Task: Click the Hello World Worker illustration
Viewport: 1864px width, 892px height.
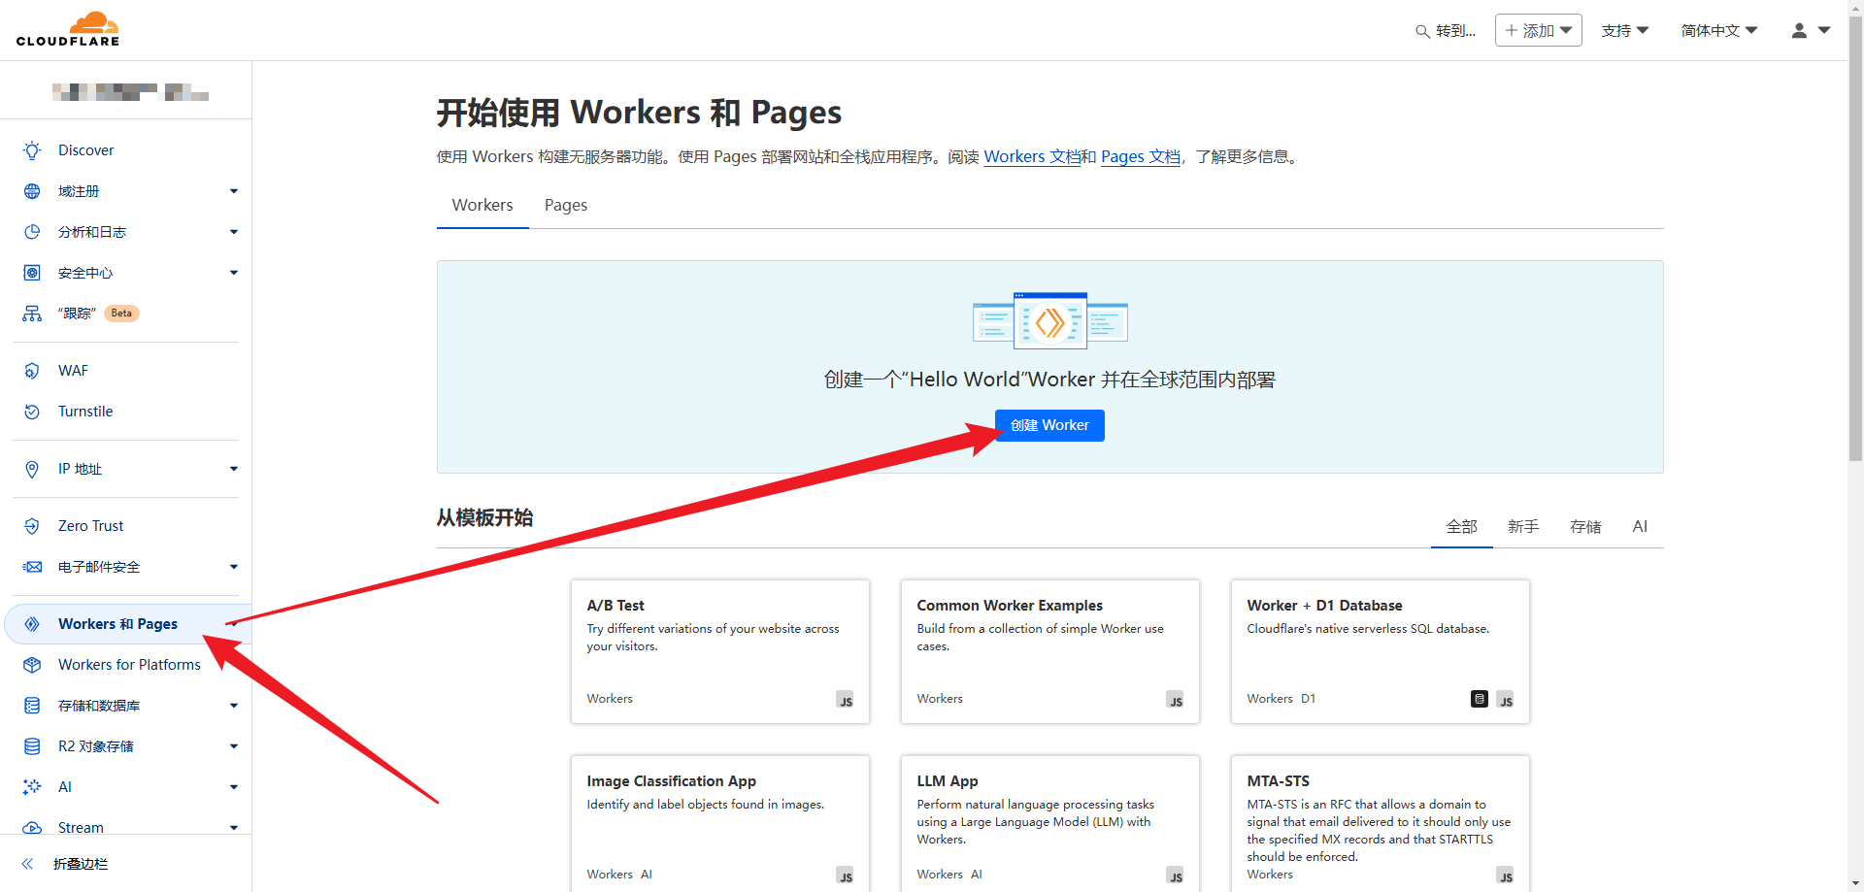Action: pyautogui.click(x=1050, y=320)
